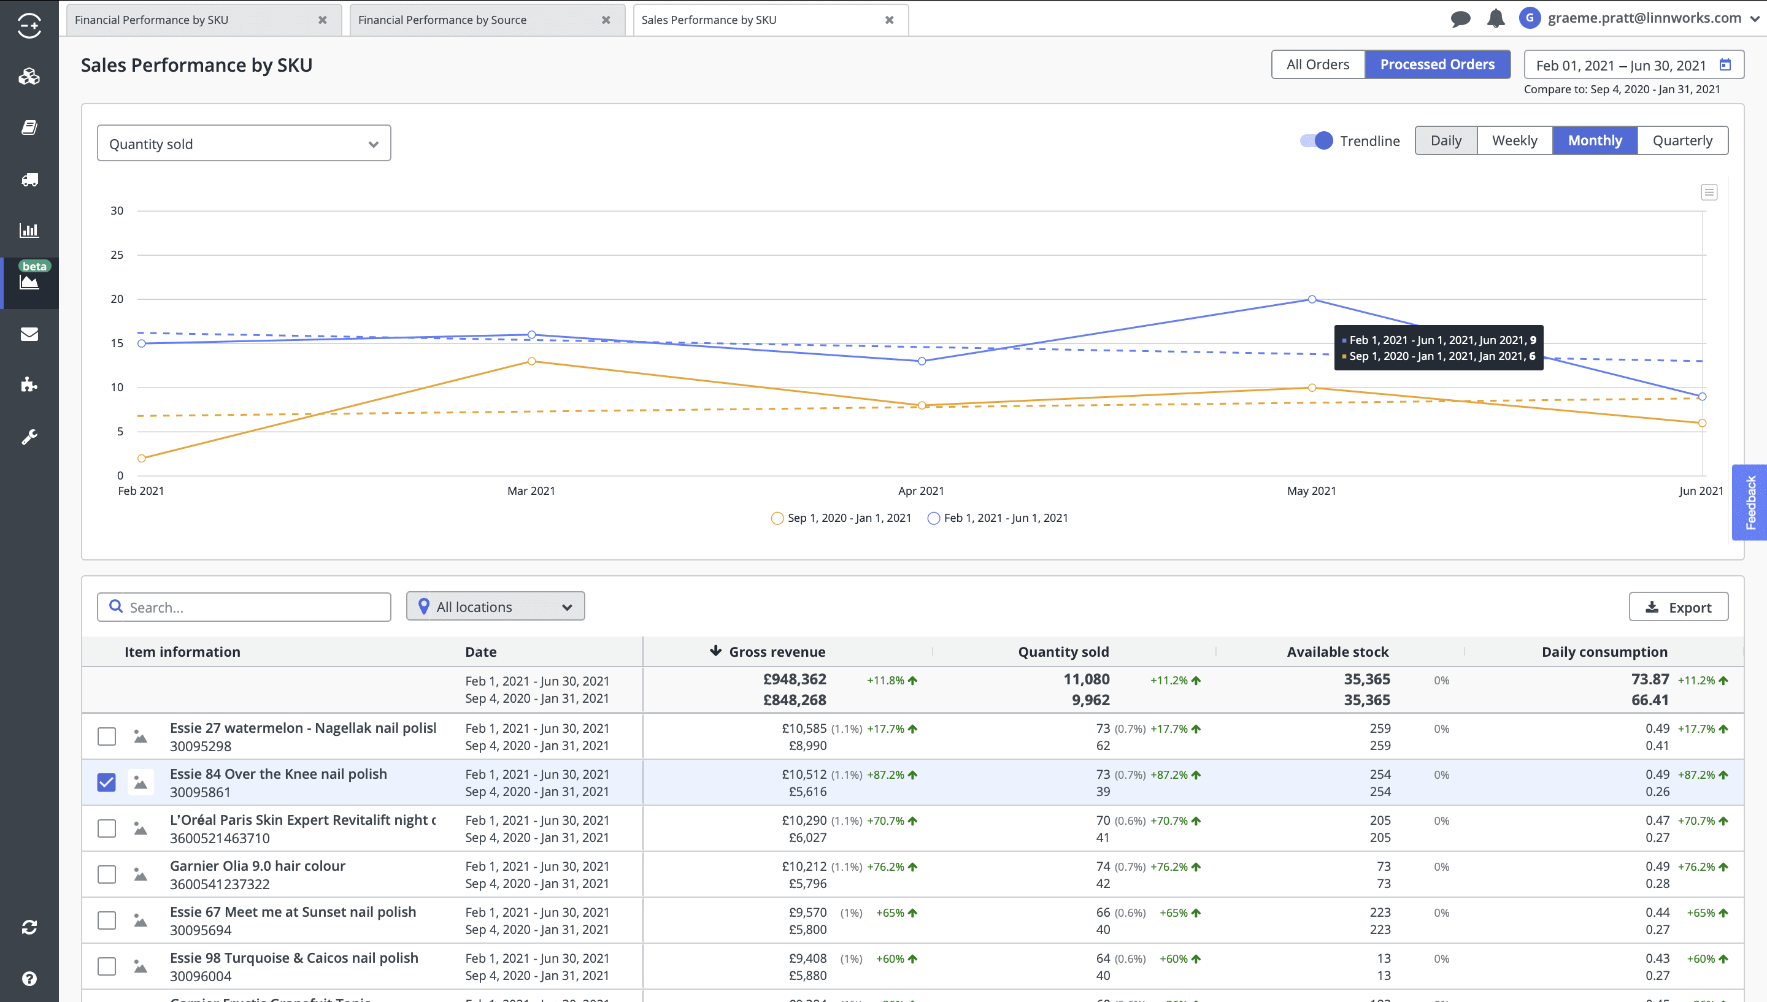Select the Monthly chart interval

1595,140
